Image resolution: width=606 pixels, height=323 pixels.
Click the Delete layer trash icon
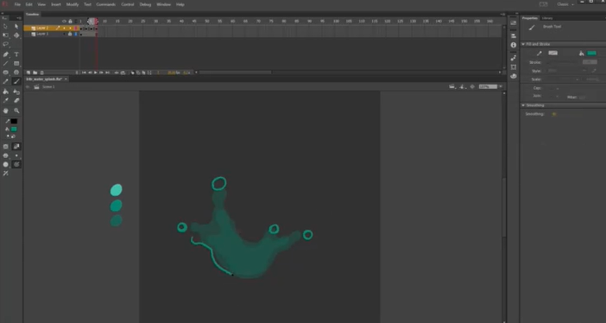point(41,73)
